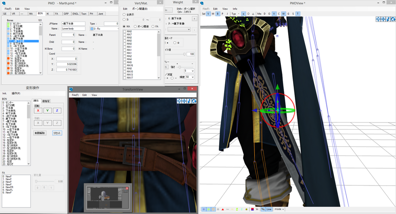
Task: Toggle the red triangle icon in bottom toolbar
Action: point(222,209)
